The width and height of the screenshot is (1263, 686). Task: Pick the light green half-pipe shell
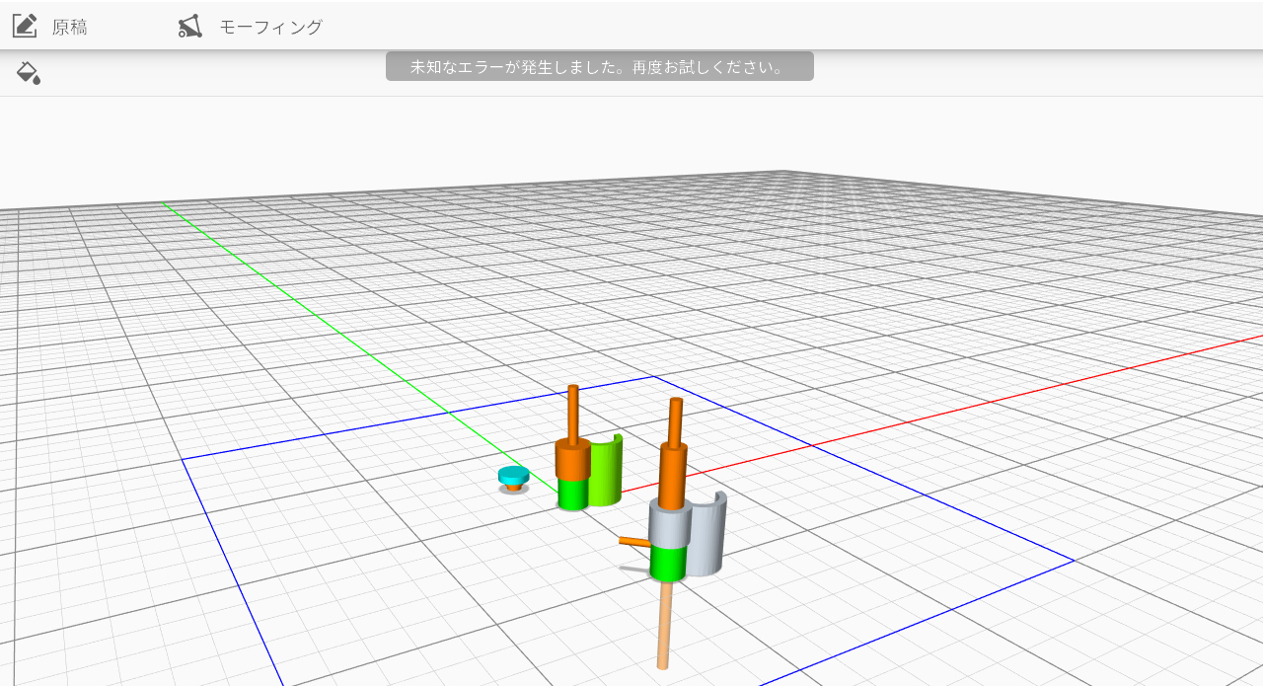click(607, 474)
